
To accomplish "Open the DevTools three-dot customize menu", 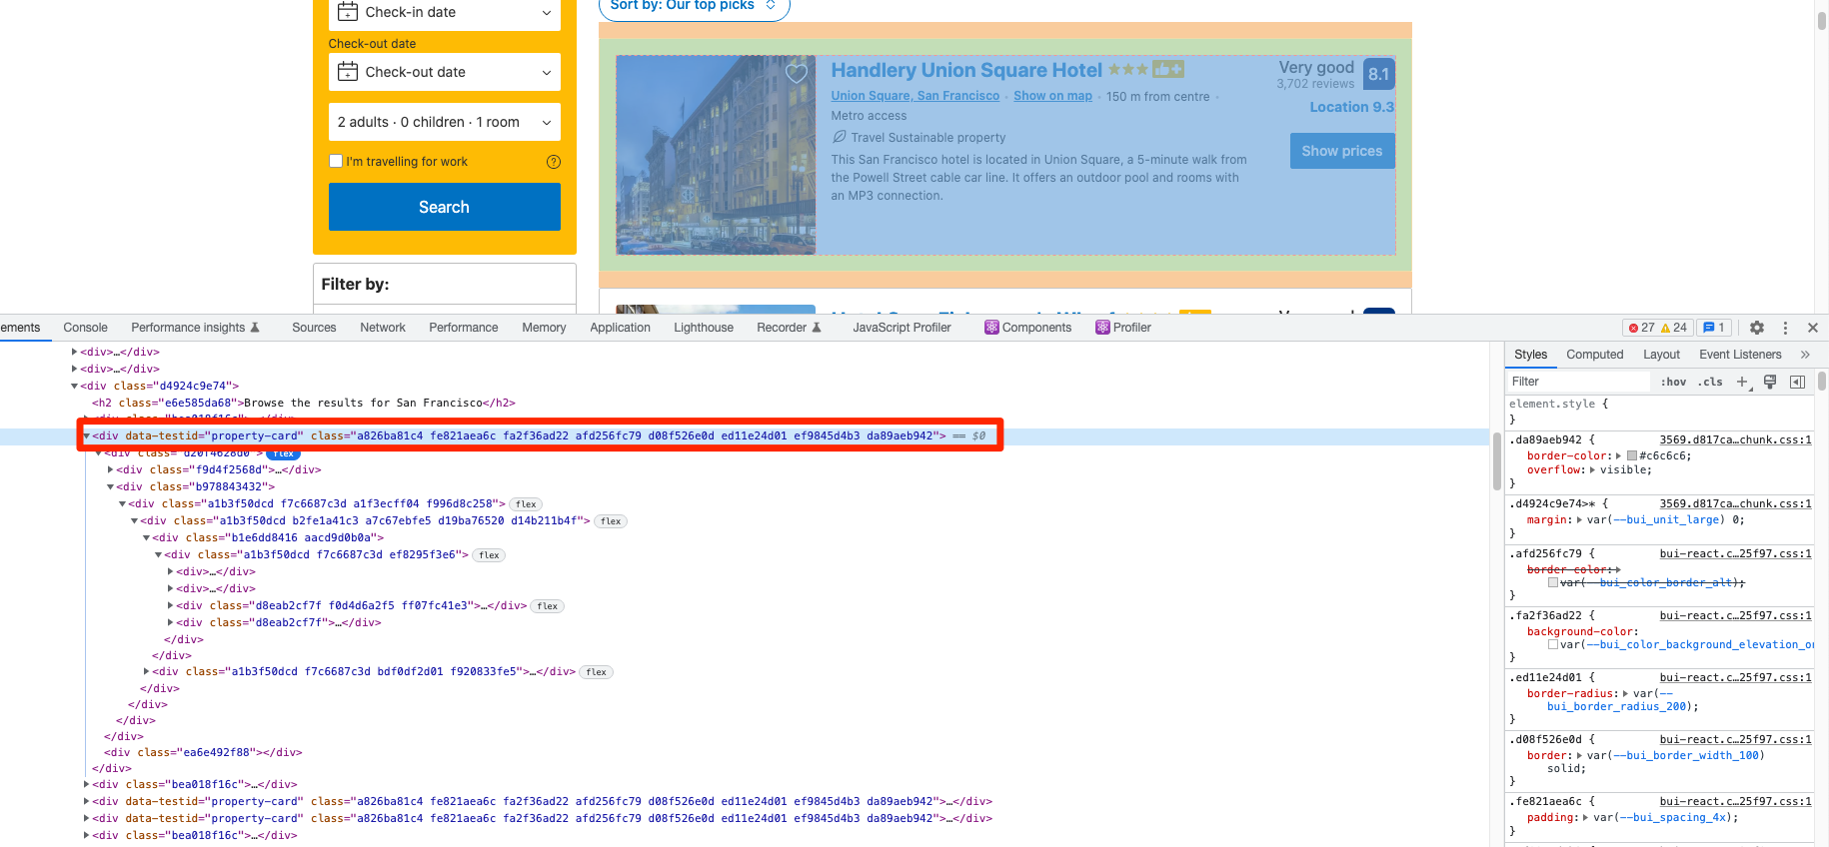I will point(1785,328).
